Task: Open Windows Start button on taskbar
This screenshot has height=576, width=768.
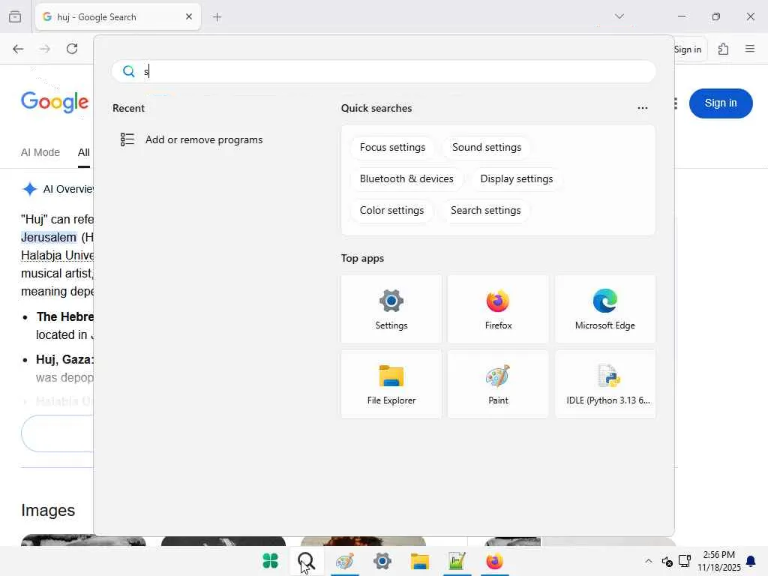Action: (270, 561)
